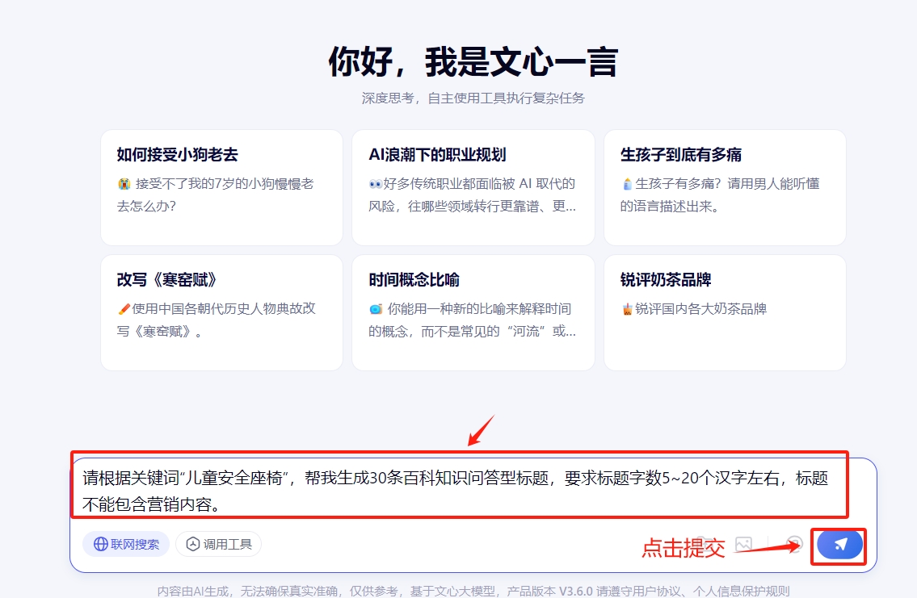Click the text 接受不了我的7岁的小狗慢慢老去怎么办?
917x598 pixels.
coord(215,195)
